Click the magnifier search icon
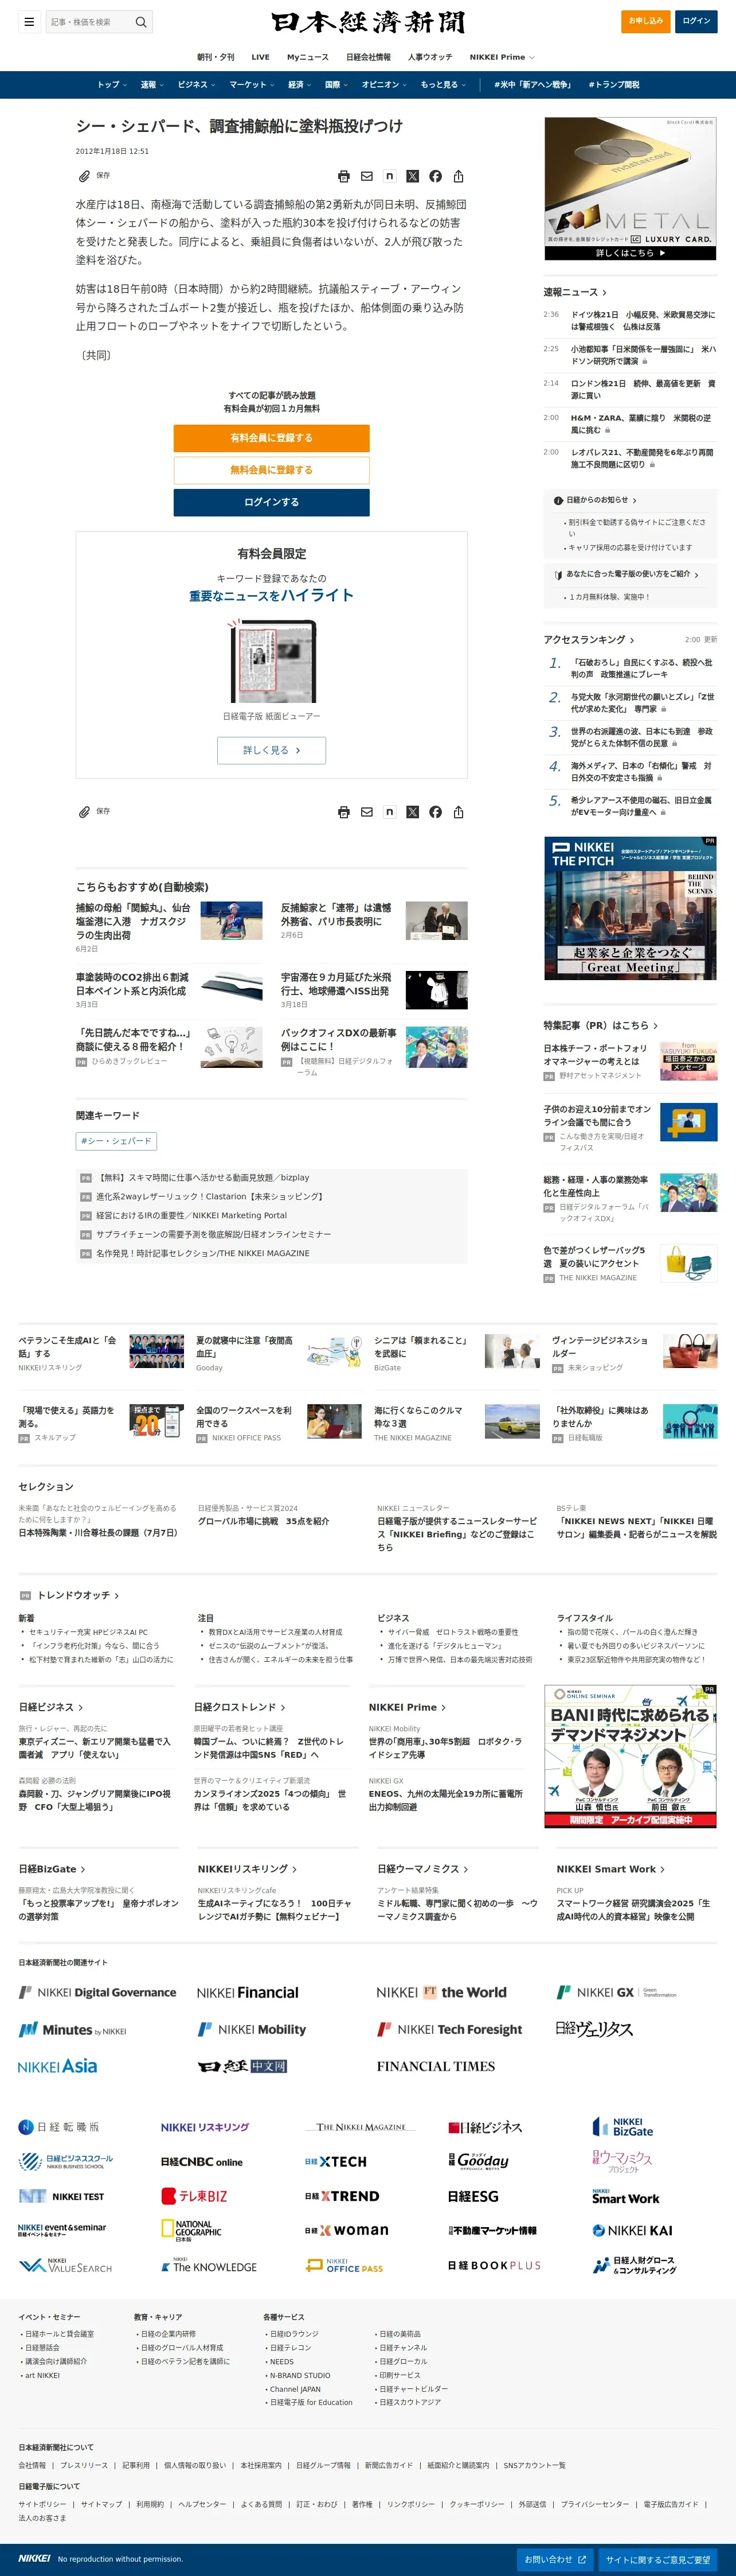Screen dimensions: 736x2576 (141, 21)
